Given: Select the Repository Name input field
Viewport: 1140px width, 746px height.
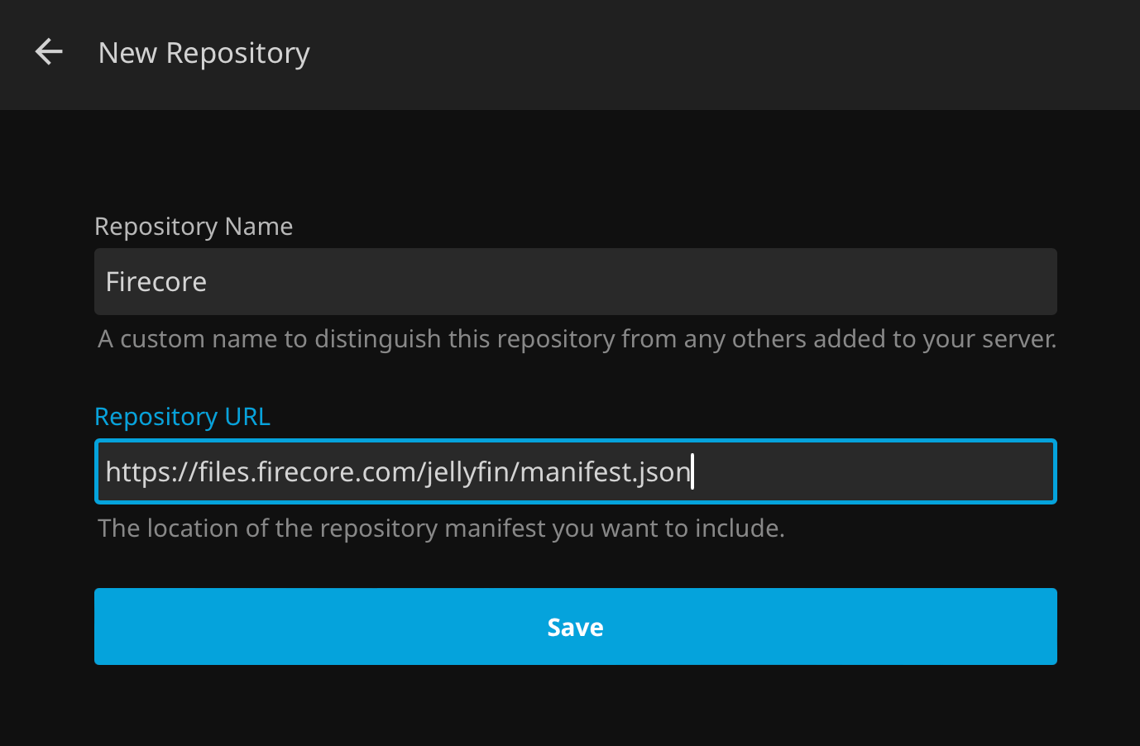Looking at the screenshot, I should click(x=575, y=281).
